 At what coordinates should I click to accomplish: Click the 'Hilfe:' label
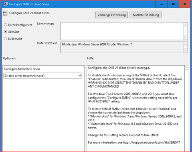click(91, 58)
